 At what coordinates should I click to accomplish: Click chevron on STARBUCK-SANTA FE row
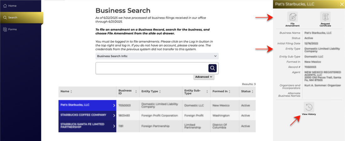114,126
